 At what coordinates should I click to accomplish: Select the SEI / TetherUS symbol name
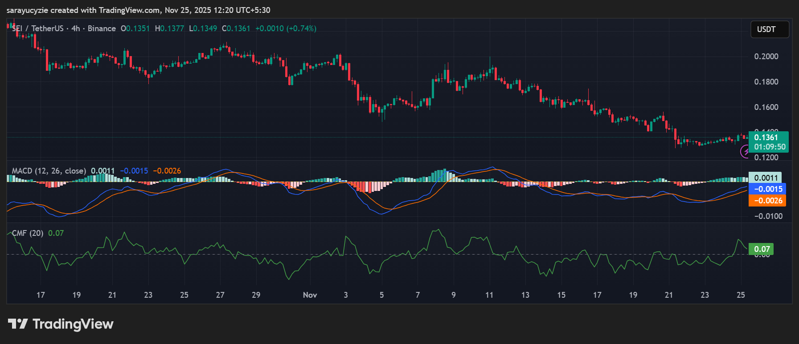tap(38, 28)
